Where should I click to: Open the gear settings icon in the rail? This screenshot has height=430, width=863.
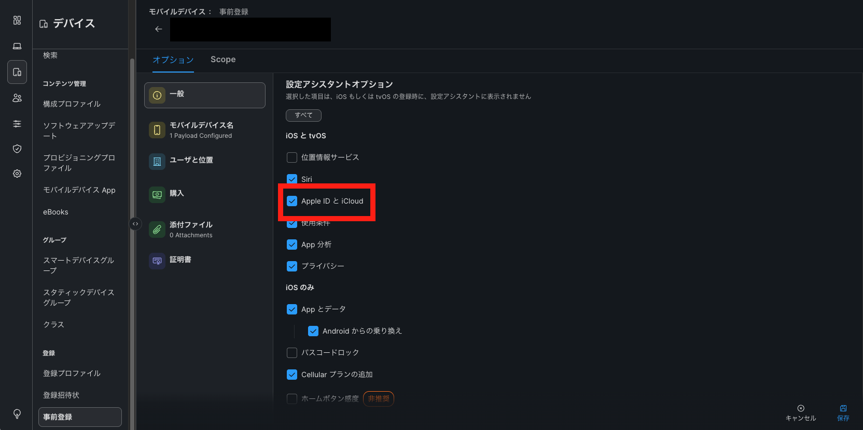[x=17, y=174]
